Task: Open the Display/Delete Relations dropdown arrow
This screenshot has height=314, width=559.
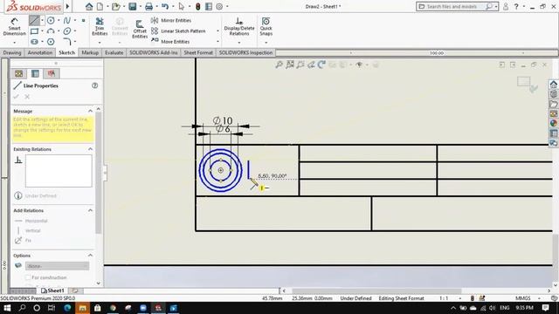Action: point(239,43)
